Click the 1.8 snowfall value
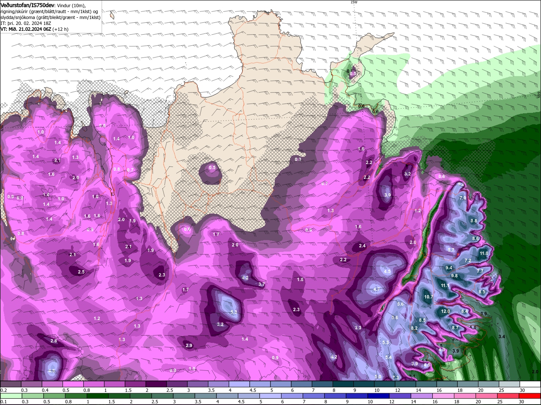Screen dimensions: 541x405 (x=300, y=279)
